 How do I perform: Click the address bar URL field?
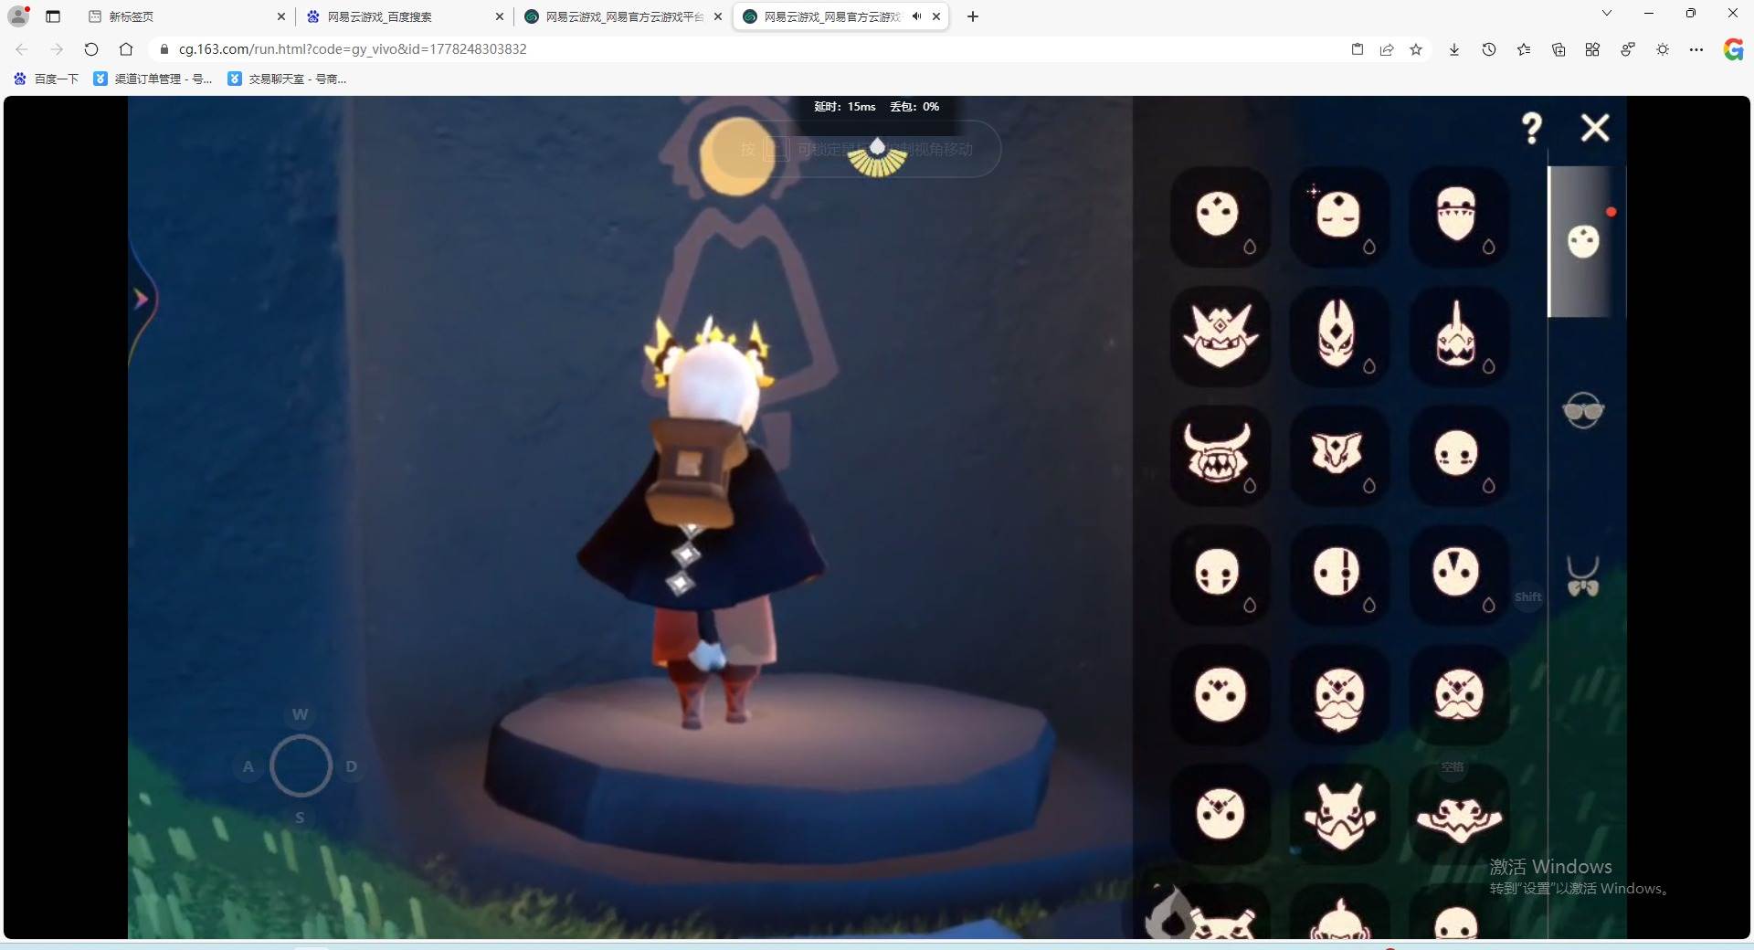click(x=749, y=49)
